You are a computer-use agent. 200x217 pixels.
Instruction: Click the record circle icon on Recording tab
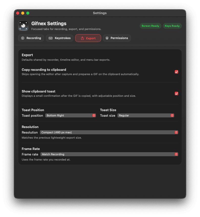point(23,38)
